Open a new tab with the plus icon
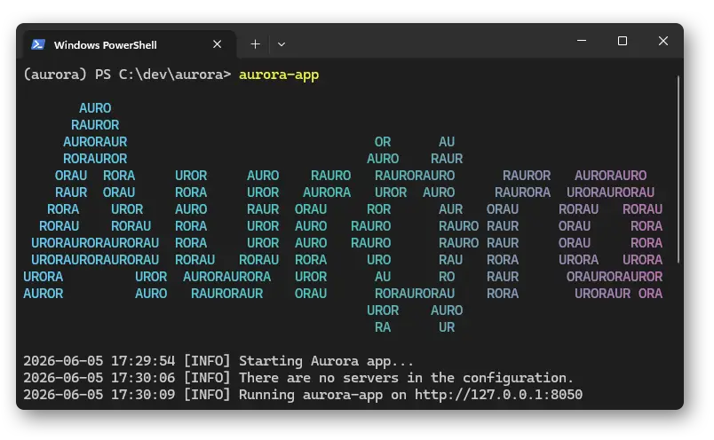Screen dimensions: 714x440 (256, 44)
